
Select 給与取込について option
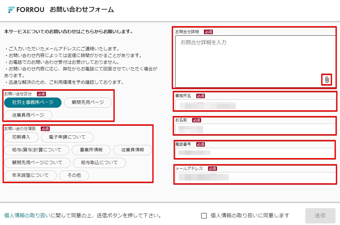pyautogui.click(x=99, y=163)
